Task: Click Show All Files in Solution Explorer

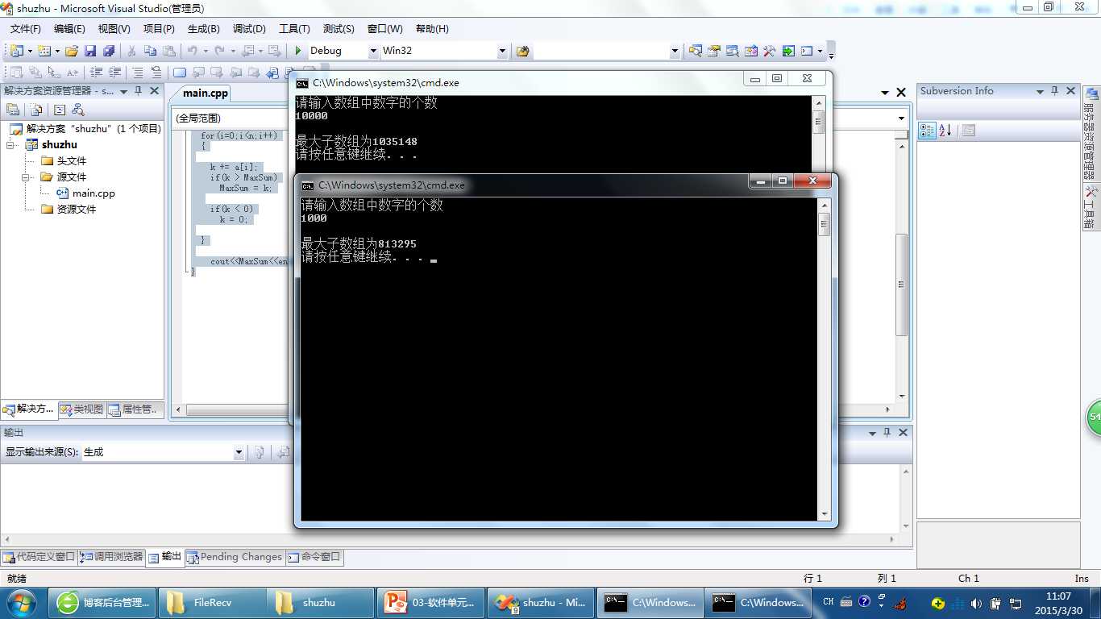Action: (35, 110)
